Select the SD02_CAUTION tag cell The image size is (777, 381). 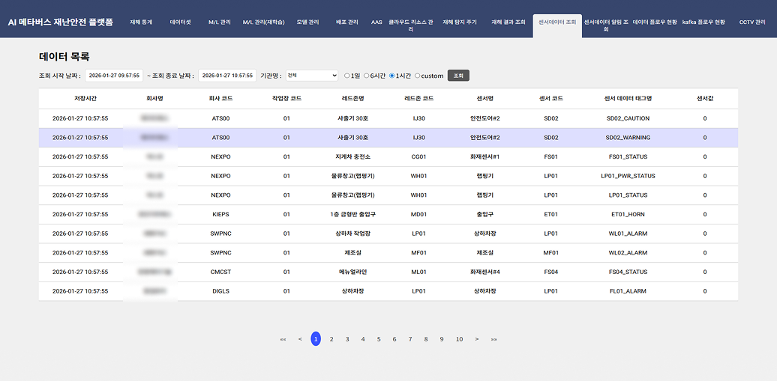click(628, 119)
